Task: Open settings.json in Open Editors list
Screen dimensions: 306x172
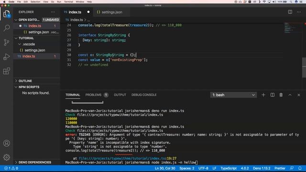Action: click(37, 32)
